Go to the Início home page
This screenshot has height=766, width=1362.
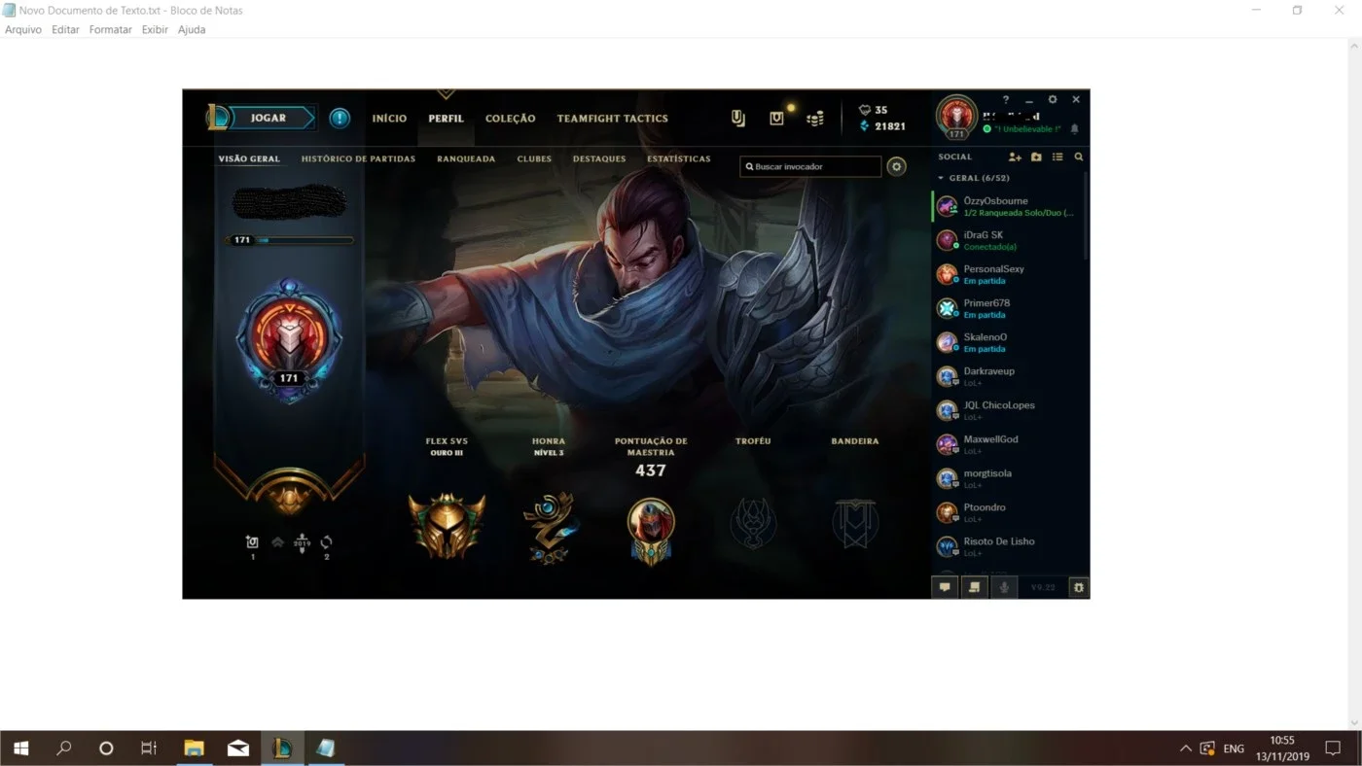click(389, 119)
